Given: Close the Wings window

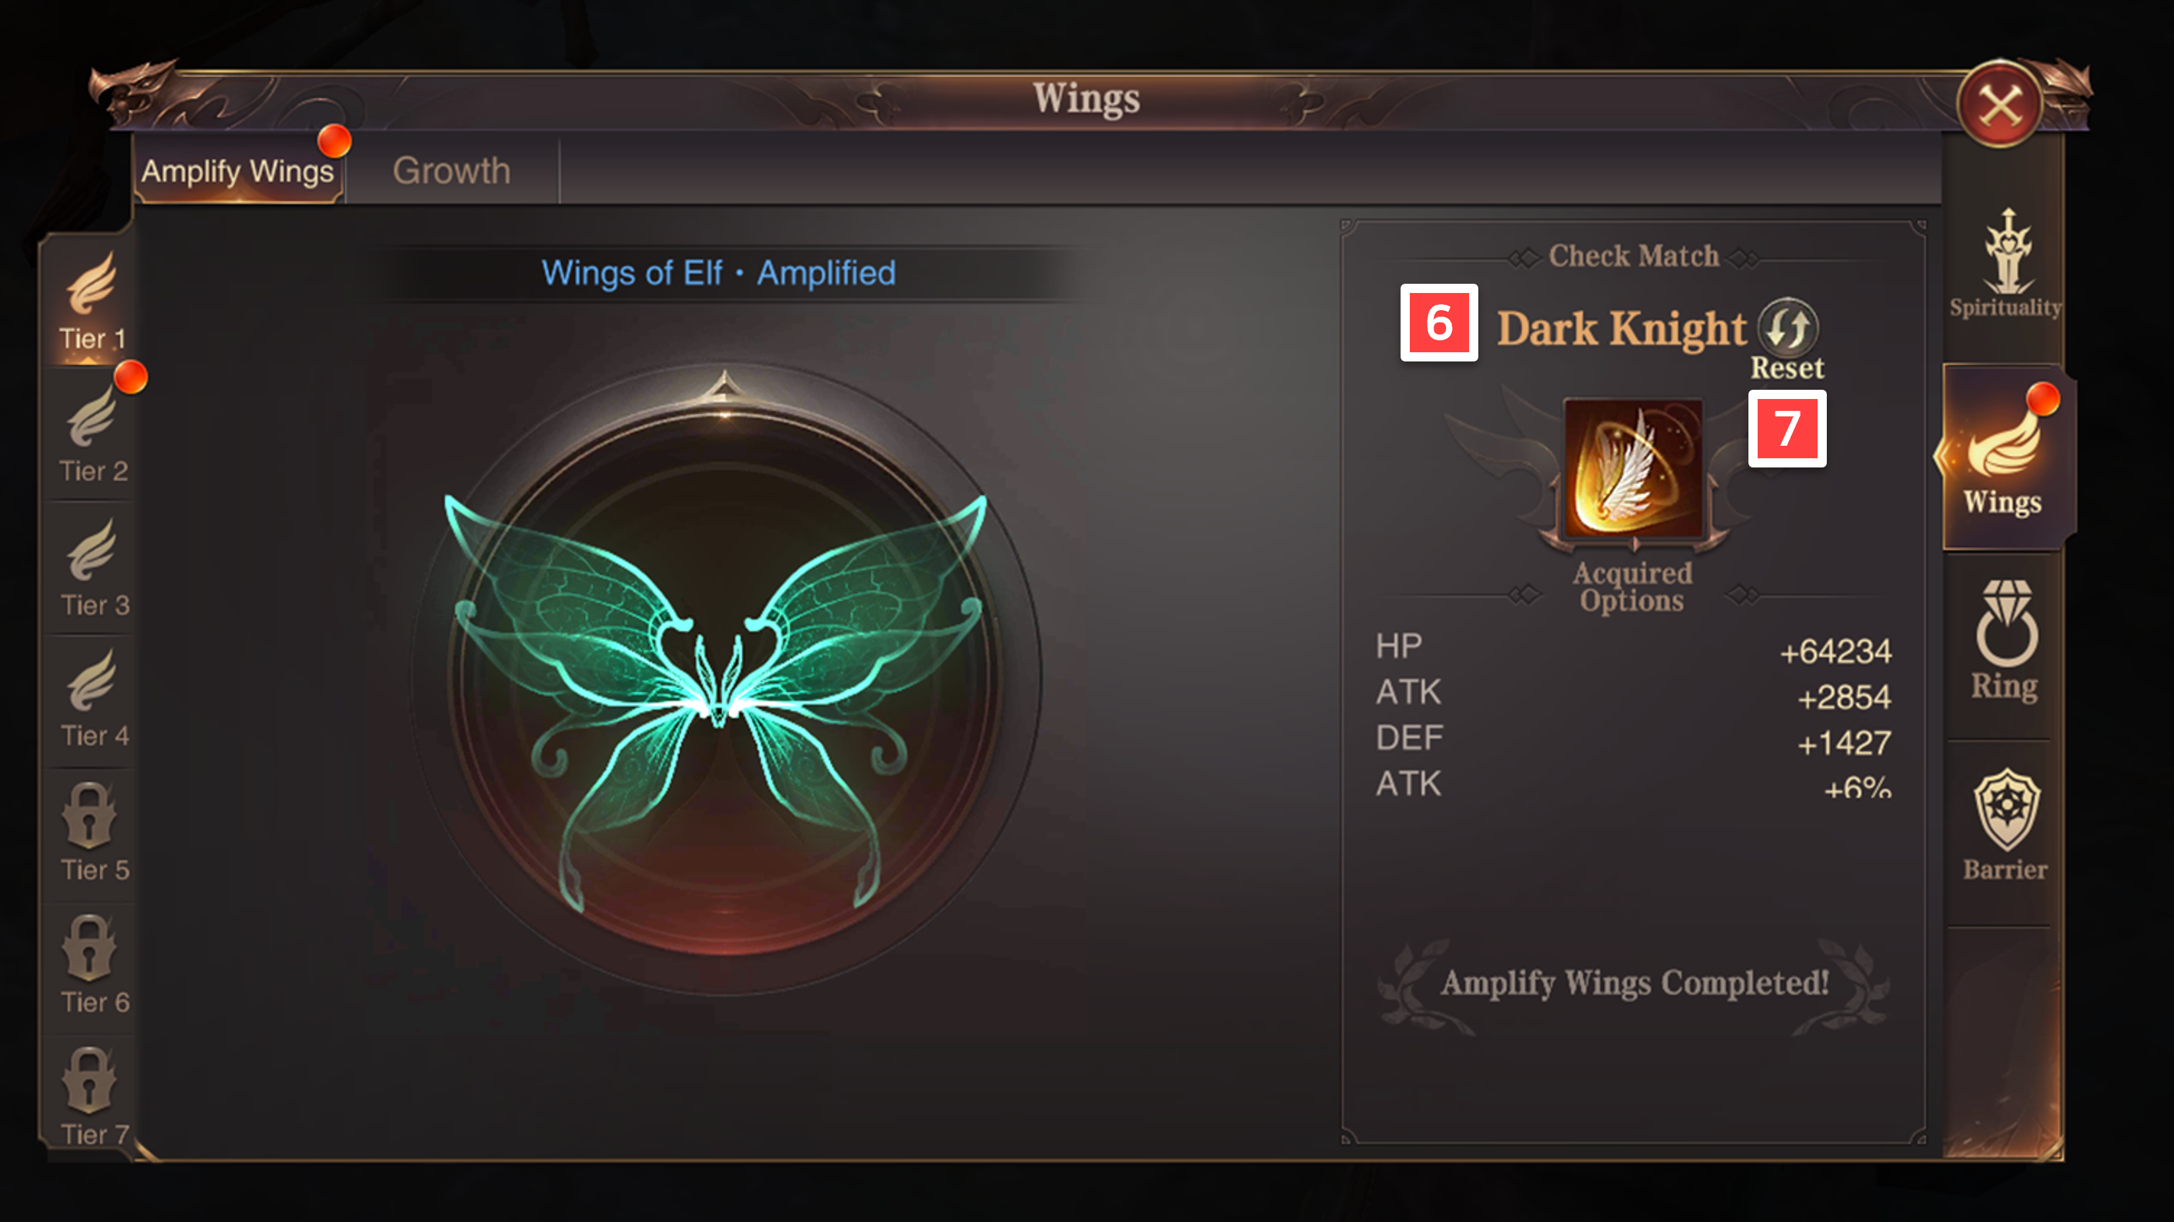Looking at the screenshot, I should coord(2000,105).
